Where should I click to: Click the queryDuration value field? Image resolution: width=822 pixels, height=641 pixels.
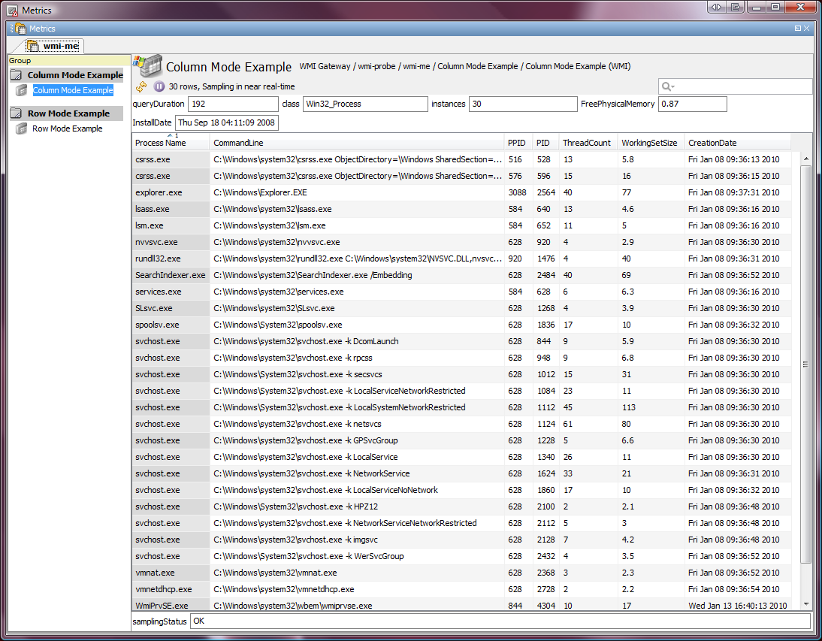tap(232, 104)
